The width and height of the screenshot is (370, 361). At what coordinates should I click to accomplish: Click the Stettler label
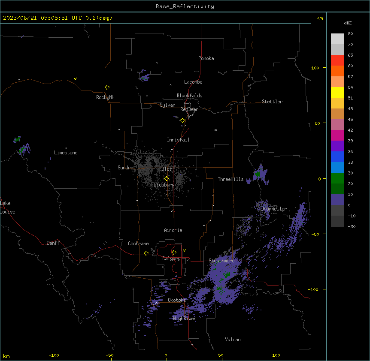272,102
